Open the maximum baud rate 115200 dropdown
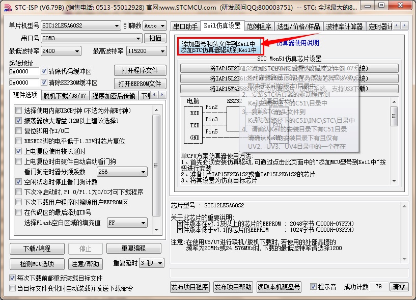This screenshot has height=300, width=416. [x=147, y=51]
